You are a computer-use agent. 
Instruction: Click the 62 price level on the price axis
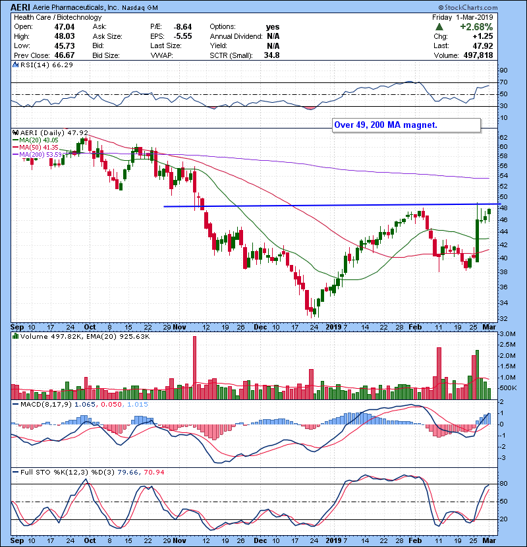503,137
